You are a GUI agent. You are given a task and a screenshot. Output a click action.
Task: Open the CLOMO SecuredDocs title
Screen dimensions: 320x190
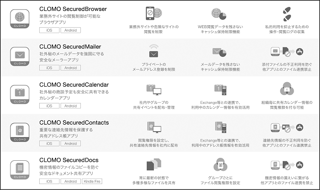point(69,160)
